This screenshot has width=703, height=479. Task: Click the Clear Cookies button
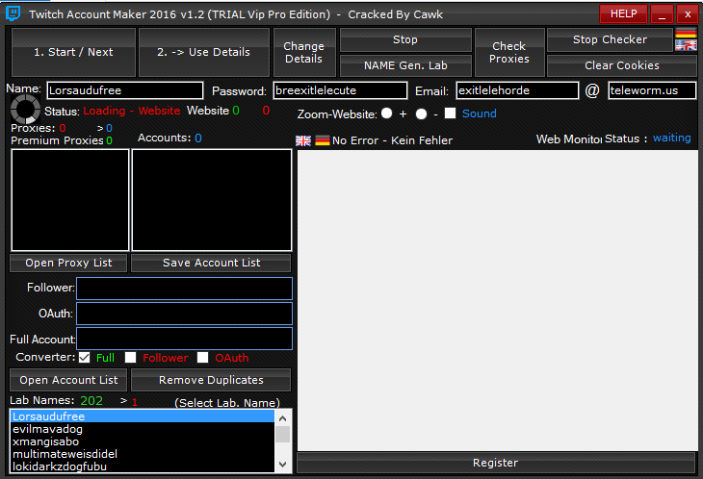click(622, 65)
